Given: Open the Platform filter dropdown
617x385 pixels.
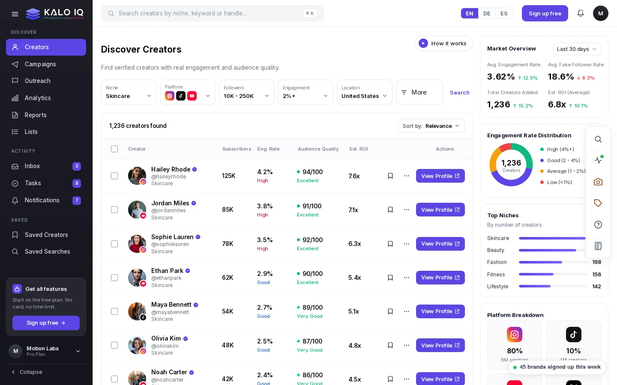Looking at the screenshot, I should [x=188, y=92].
